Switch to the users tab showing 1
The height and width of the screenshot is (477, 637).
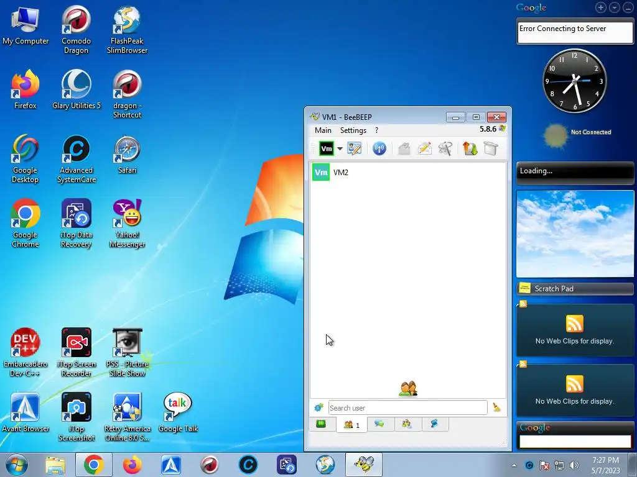point(352,425)
